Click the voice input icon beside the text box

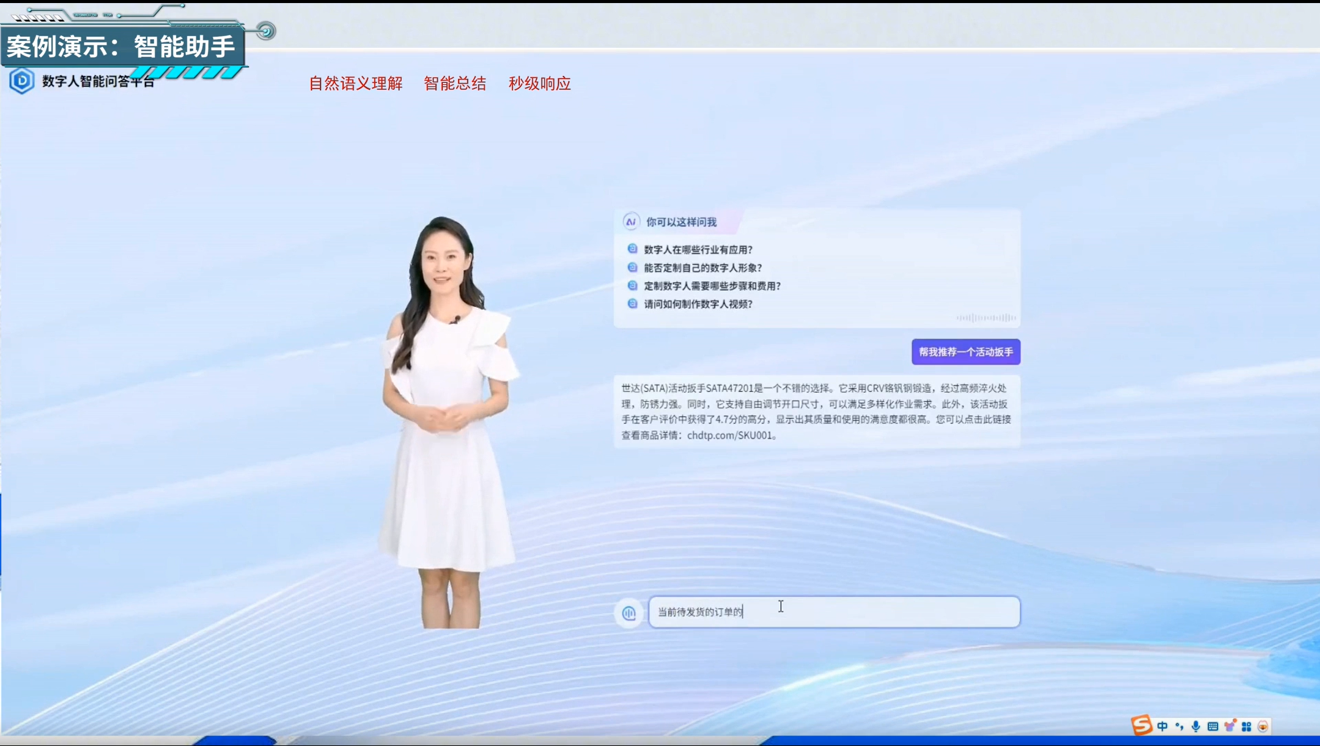coord(629,613)
